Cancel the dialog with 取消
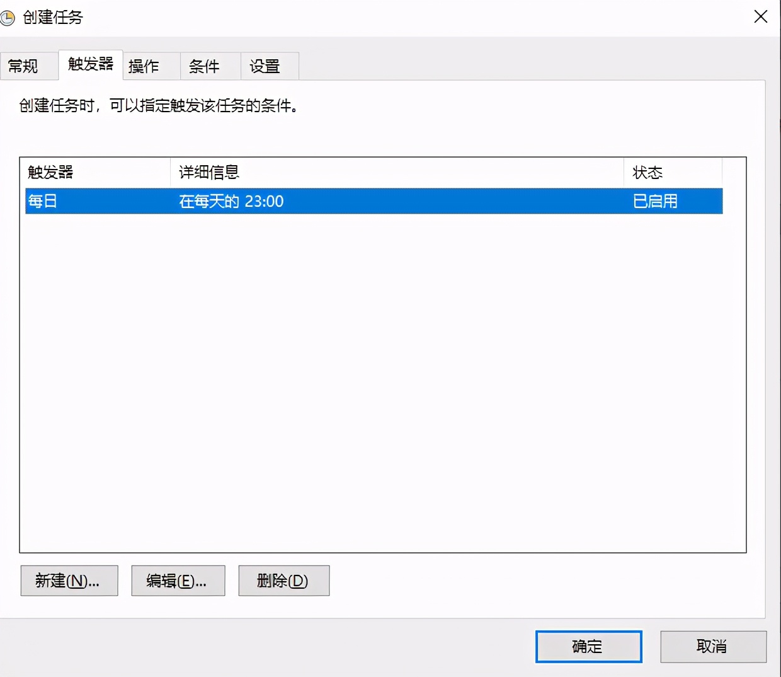Screen dimensions: 781x677 [x=713, y=647]
